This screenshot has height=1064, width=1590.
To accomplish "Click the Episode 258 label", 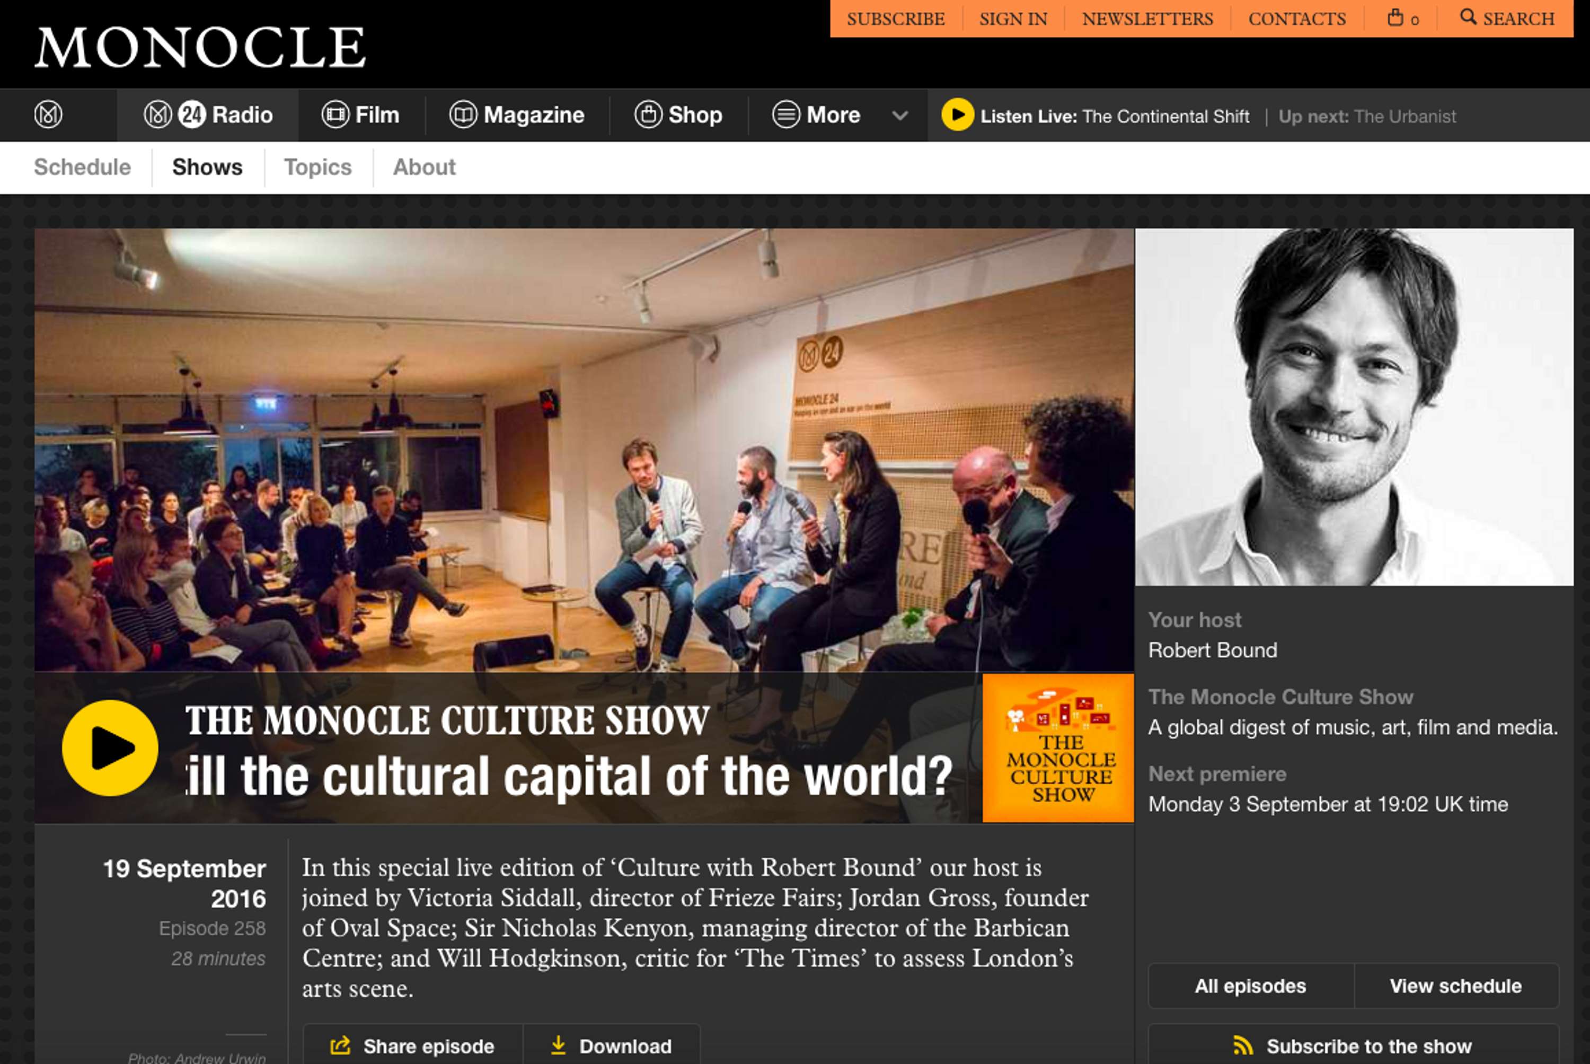I will point(213,928).
